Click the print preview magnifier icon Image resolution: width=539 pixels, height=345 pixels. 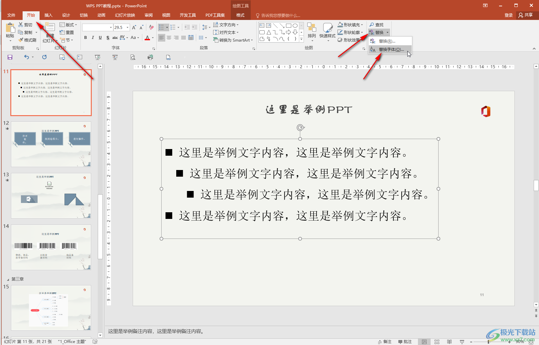[x=133, y=57]
